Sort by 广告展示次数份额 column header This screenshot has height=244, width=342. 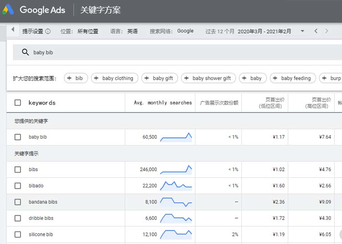(x=219, y=103)
